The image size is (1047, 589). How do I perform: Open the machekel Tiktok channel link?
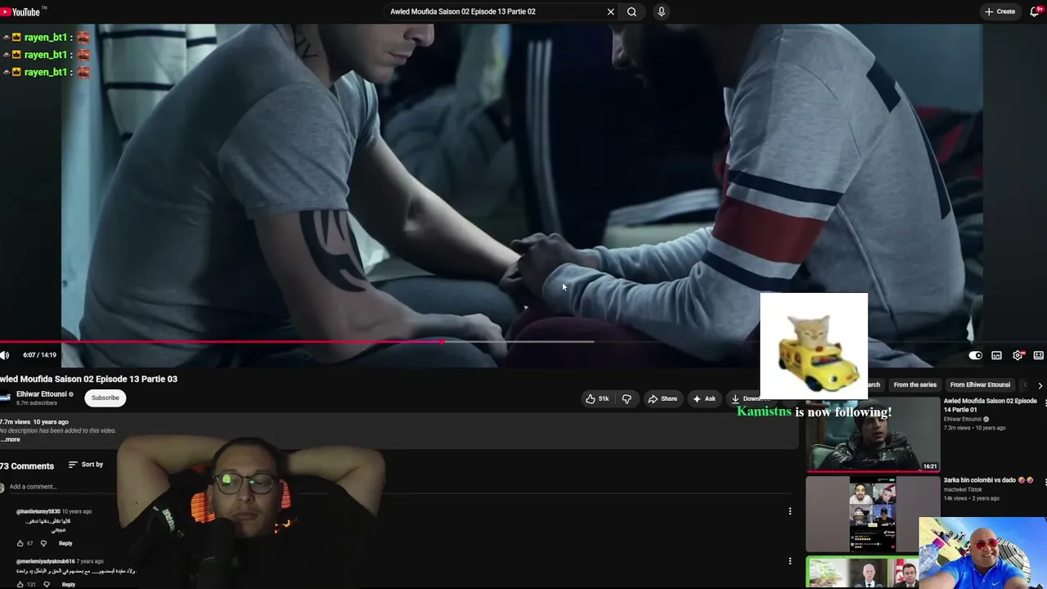[967, 489]
